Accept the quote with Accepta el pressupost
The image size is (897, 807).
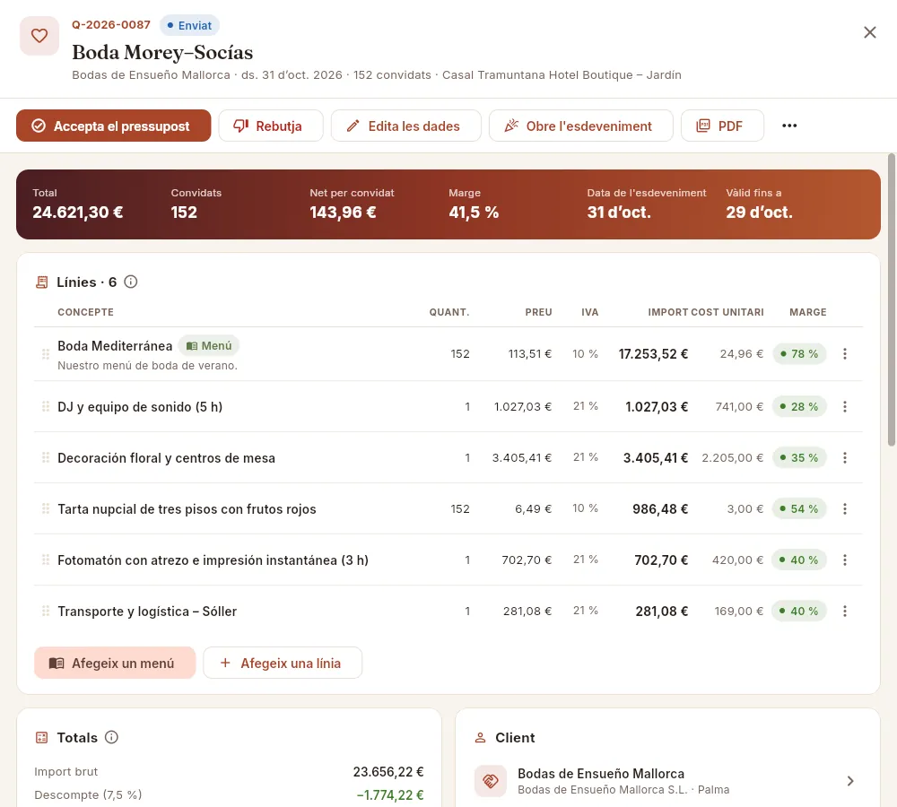pyautogui.click(x=113, y=126)
